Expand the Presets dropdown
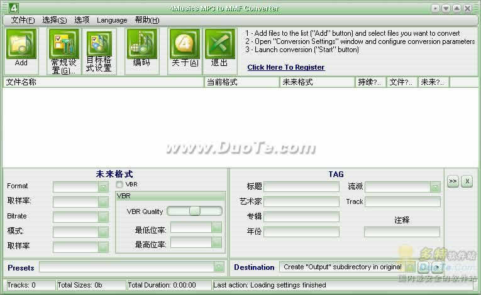Screen dimensions: 481x295 (219, 267)
